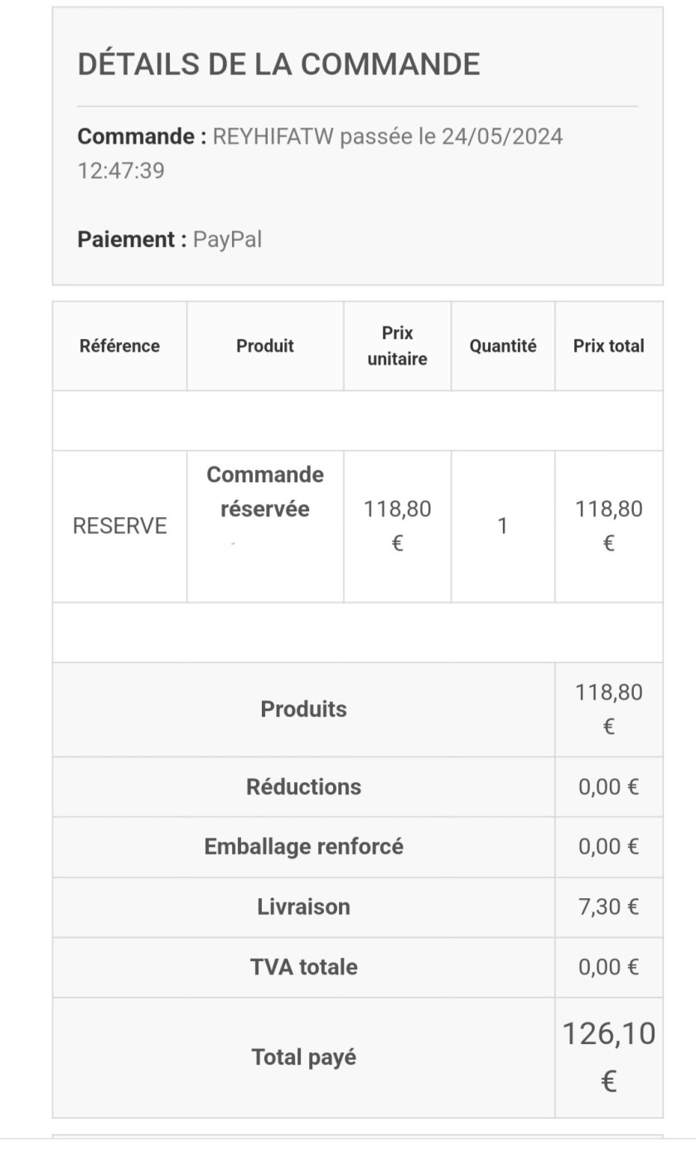Click the Référence column header
The width and height of the screenshot is (696, 1160).
tap(119, 346)
